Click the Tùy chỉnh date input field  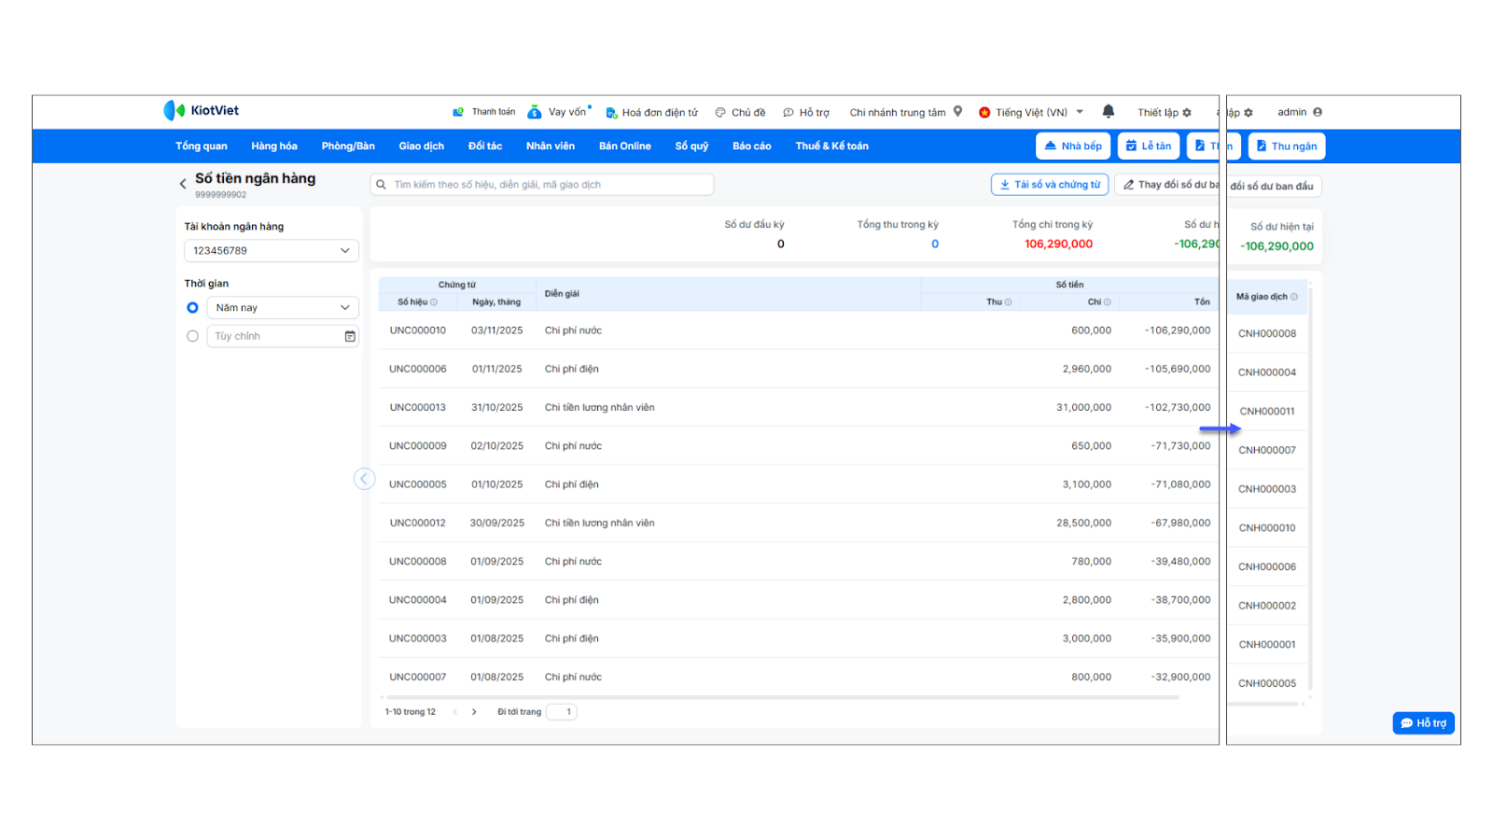[283, 336]
